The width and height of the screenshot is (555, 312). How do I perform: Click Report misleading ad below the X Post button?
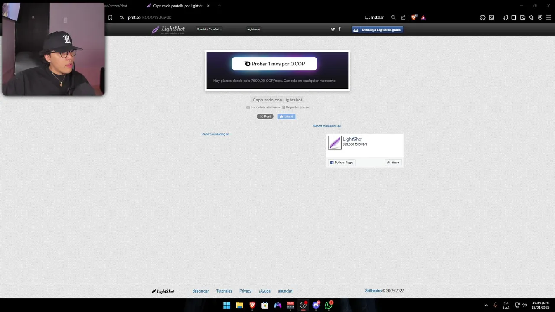click(x=215, y=134)
